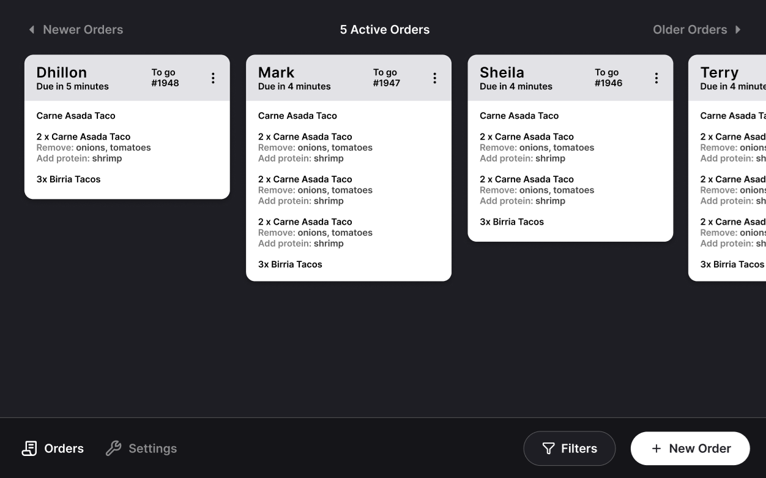Open the three-dot menu on Mark's order
Image resolution: width=766 pixels, height=478 pixels.
tap(434, 78)
